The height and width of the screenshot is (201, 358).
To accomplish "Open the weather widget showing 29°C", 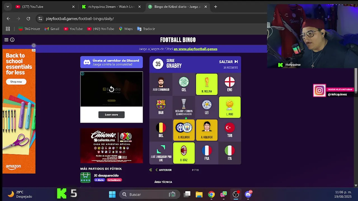I will (x=20, y=194).
